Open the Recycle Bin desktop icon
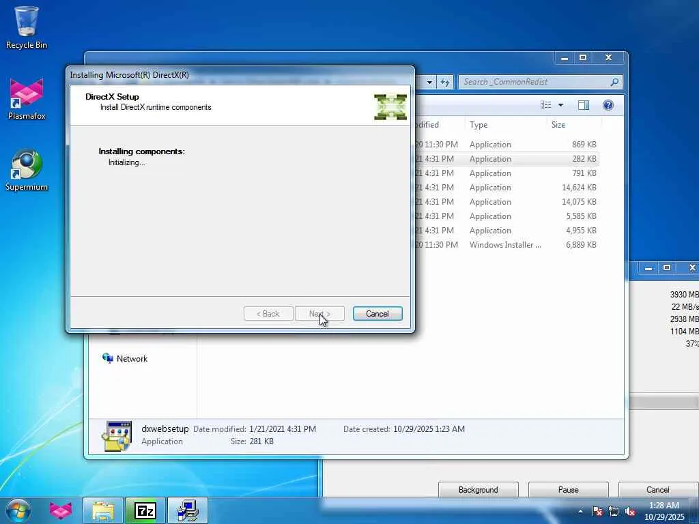This screenshot has height=524, width=699. click(x=27, y=27)
